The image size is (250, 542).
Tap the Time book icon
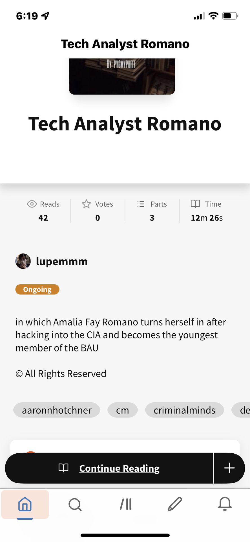(x=195, y=204)
